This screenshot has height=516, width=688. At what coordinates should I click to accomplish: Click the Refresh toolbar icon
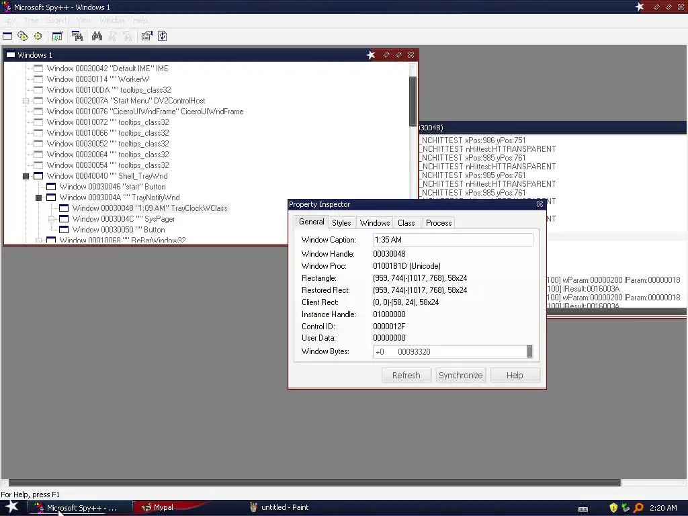tap(163, 36)
